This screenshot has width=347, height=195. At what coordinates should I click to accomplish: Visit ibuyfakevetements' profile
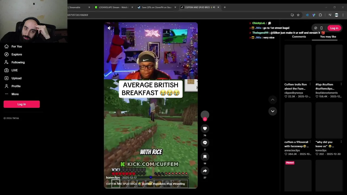coord(327,93)
